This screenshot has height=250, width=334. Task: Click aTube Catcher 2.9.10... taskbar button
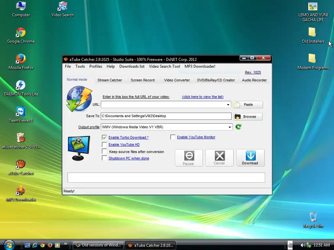pos(150,245)
